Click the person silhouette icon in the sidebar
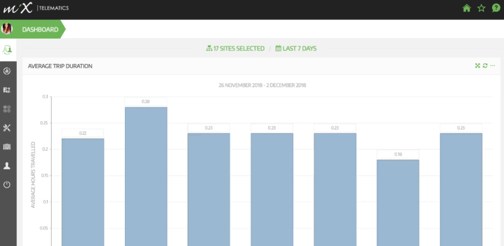The height and width of the screenshot is (246, 504). (7, 166)
